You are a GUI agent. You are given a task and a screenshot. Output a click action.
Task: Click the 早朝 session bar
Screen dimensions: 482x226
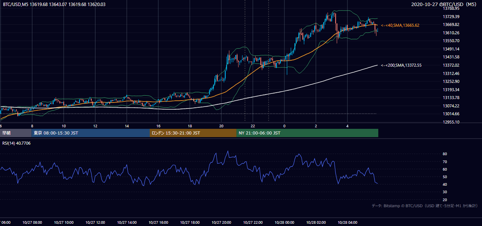point(15,133)
